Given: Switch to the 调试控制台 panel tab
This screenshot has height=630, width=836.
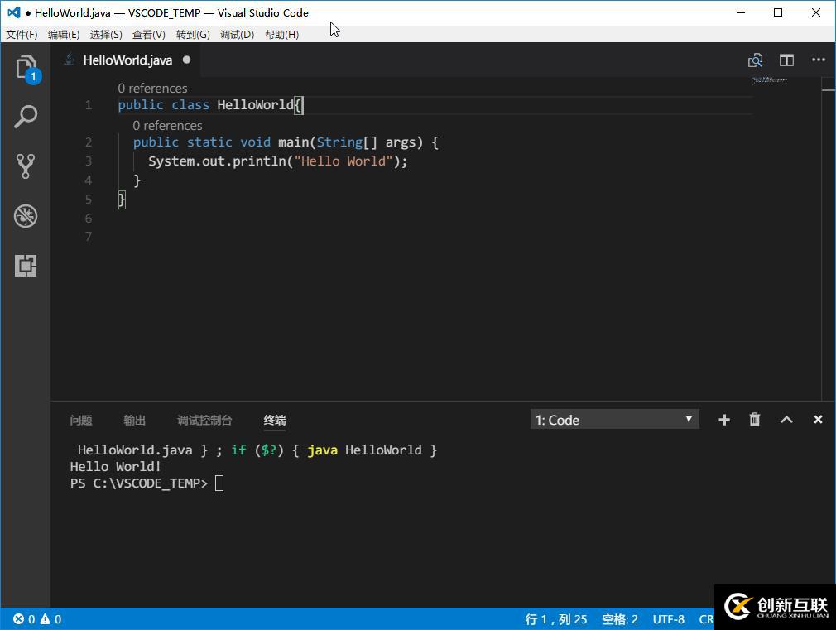Looking at the screenshot, I should click(x=204, y=421).
